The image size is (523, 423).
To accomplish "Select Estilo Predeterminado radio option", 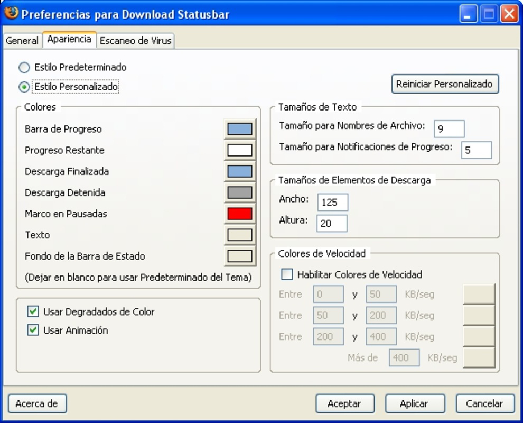I will 72,68.
